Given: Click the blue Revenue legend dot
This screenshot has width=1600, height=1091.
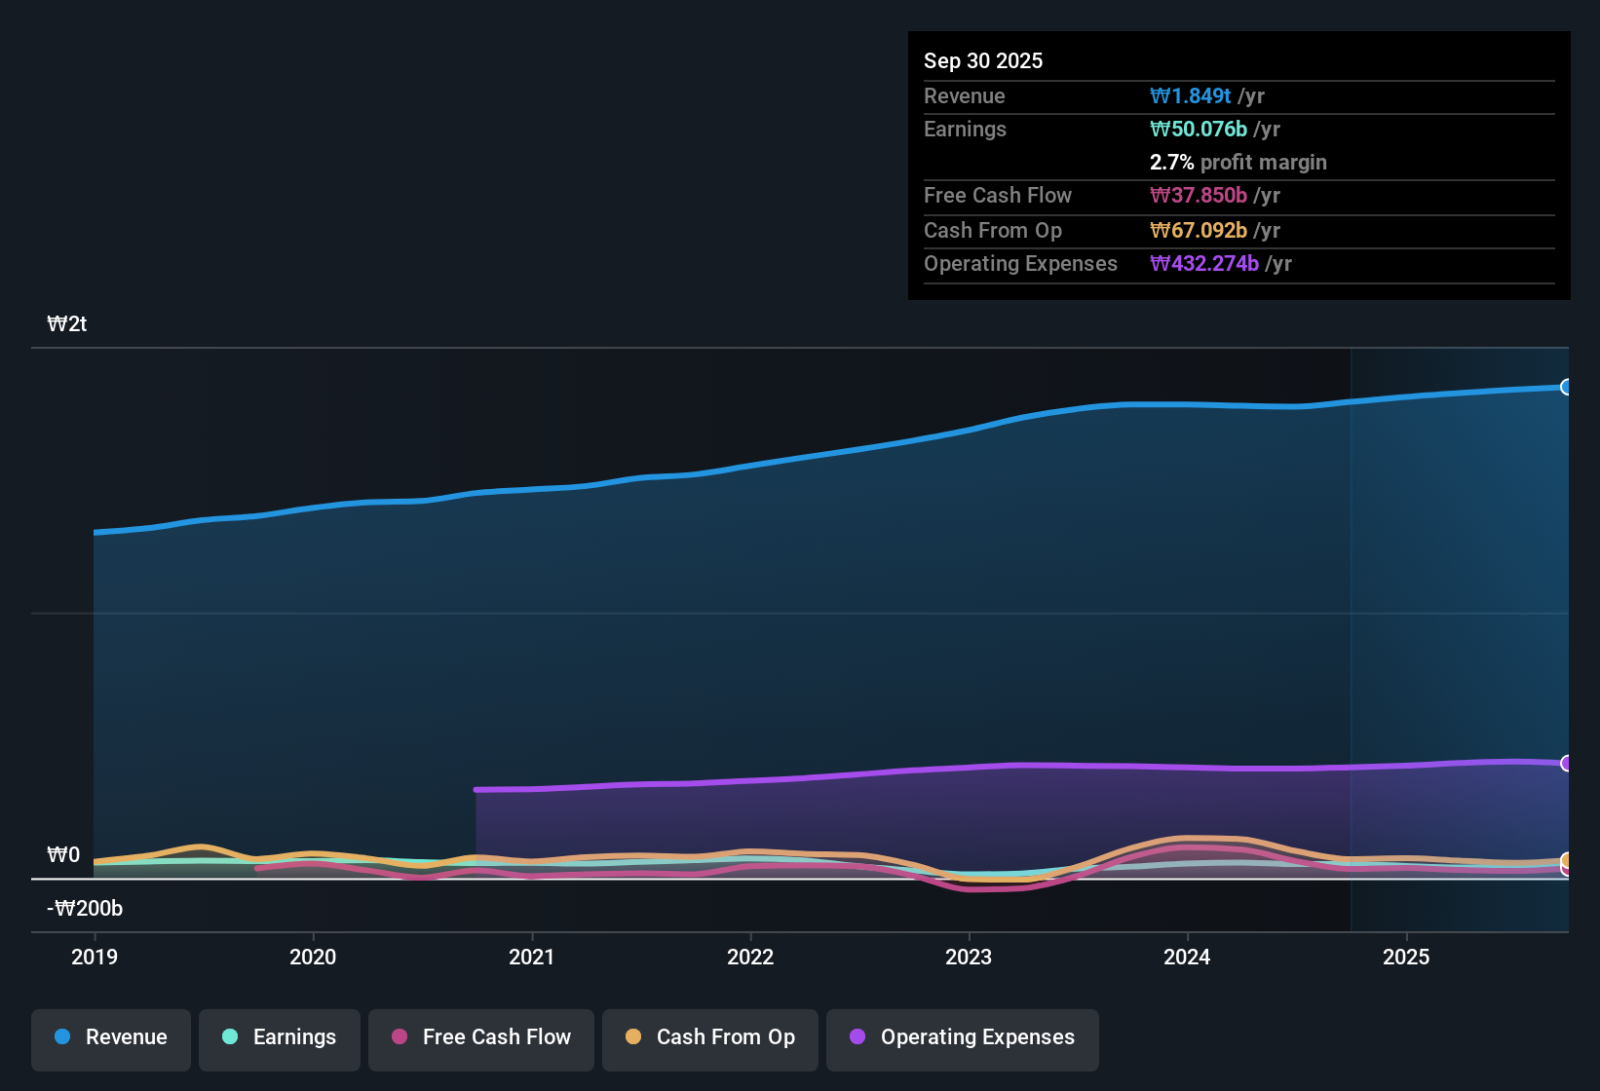Looking at the screenshot, I should click(x=61, y=1037).
